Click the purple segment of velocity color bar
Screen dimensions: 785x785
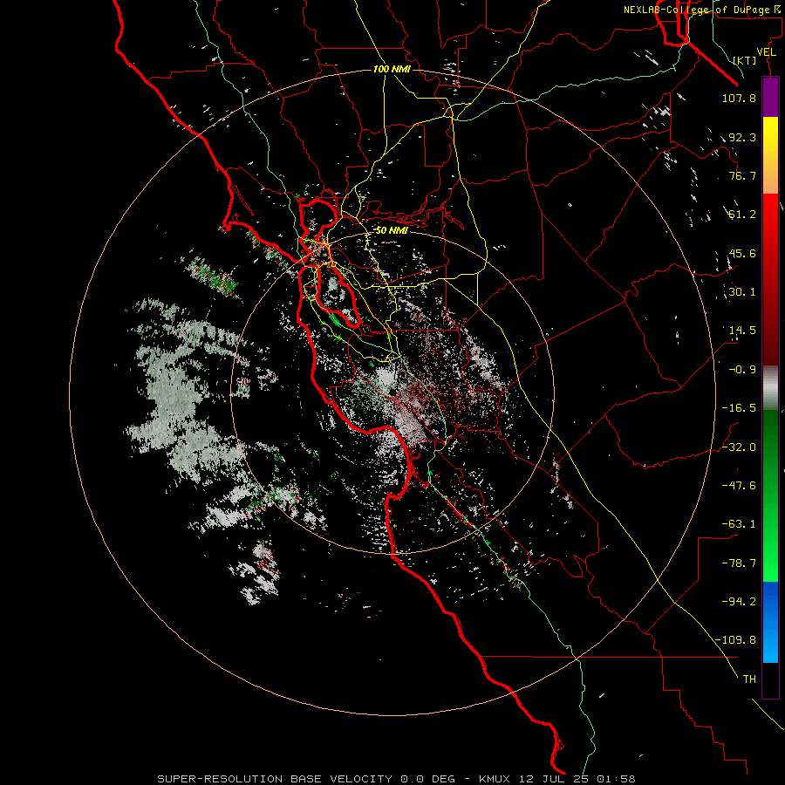pyautogui.click(x=770, y=97)
